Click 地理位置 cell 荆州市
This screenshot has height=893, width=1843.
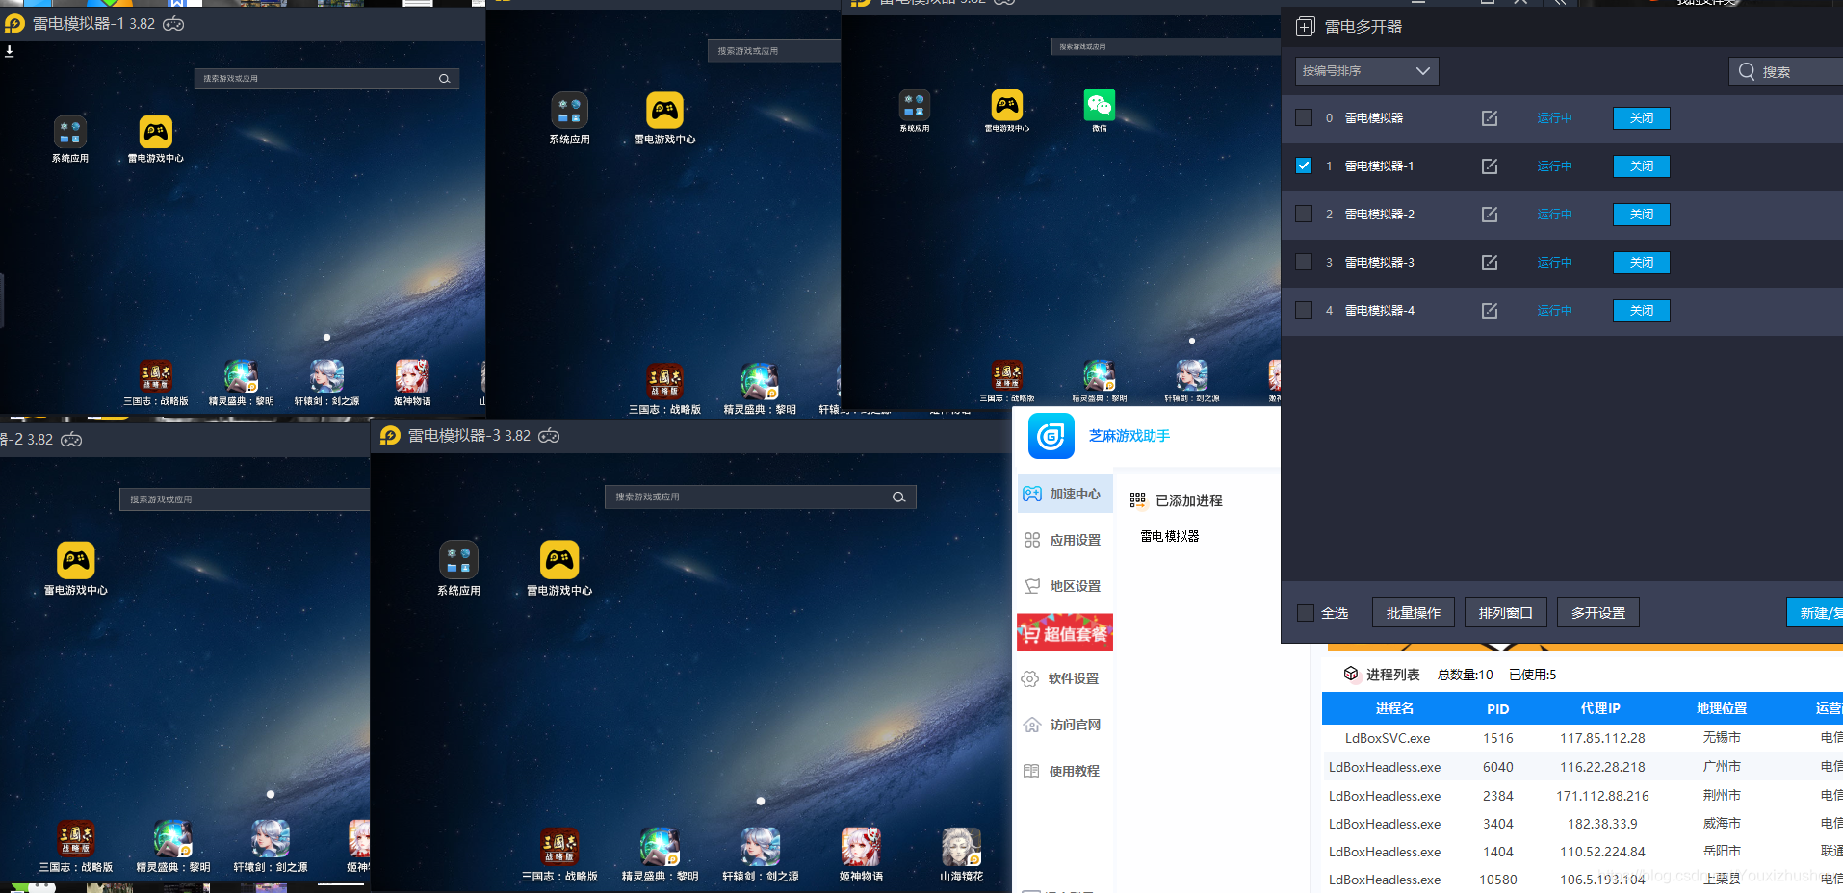click(x=1722, y=795)
